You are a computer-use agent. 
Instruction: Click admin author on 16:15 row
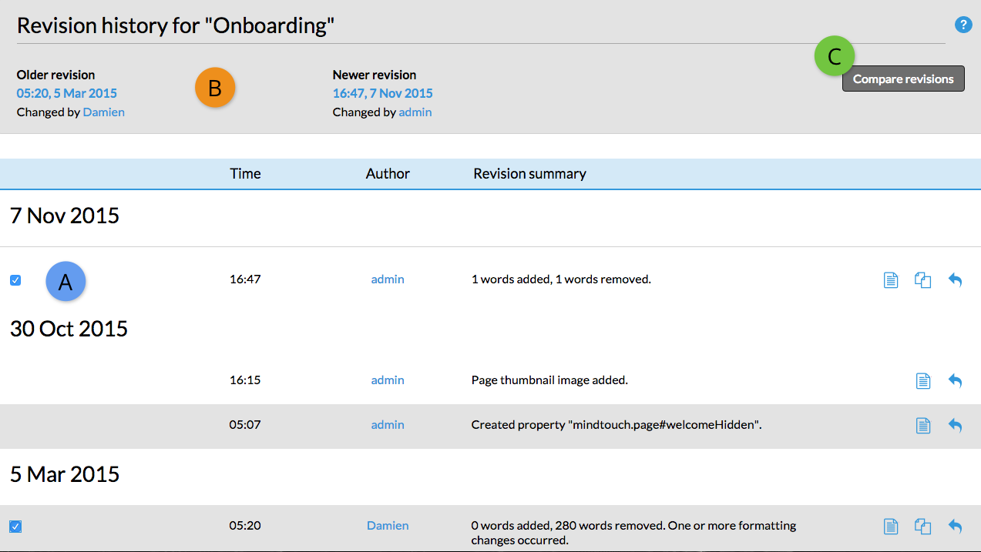(x=388, y=380)
